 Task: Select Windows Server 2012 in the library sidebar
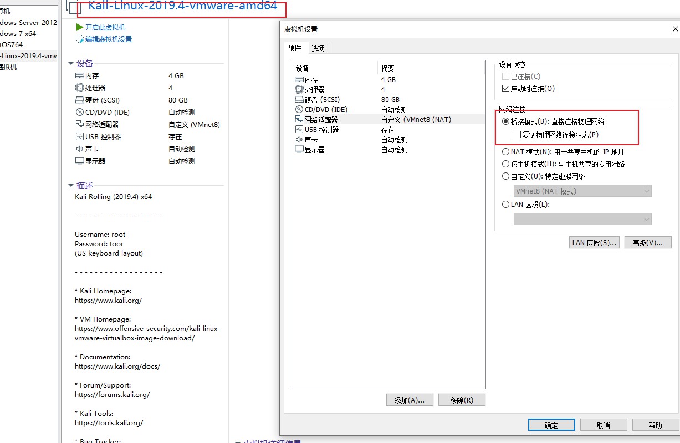point(29,23)
